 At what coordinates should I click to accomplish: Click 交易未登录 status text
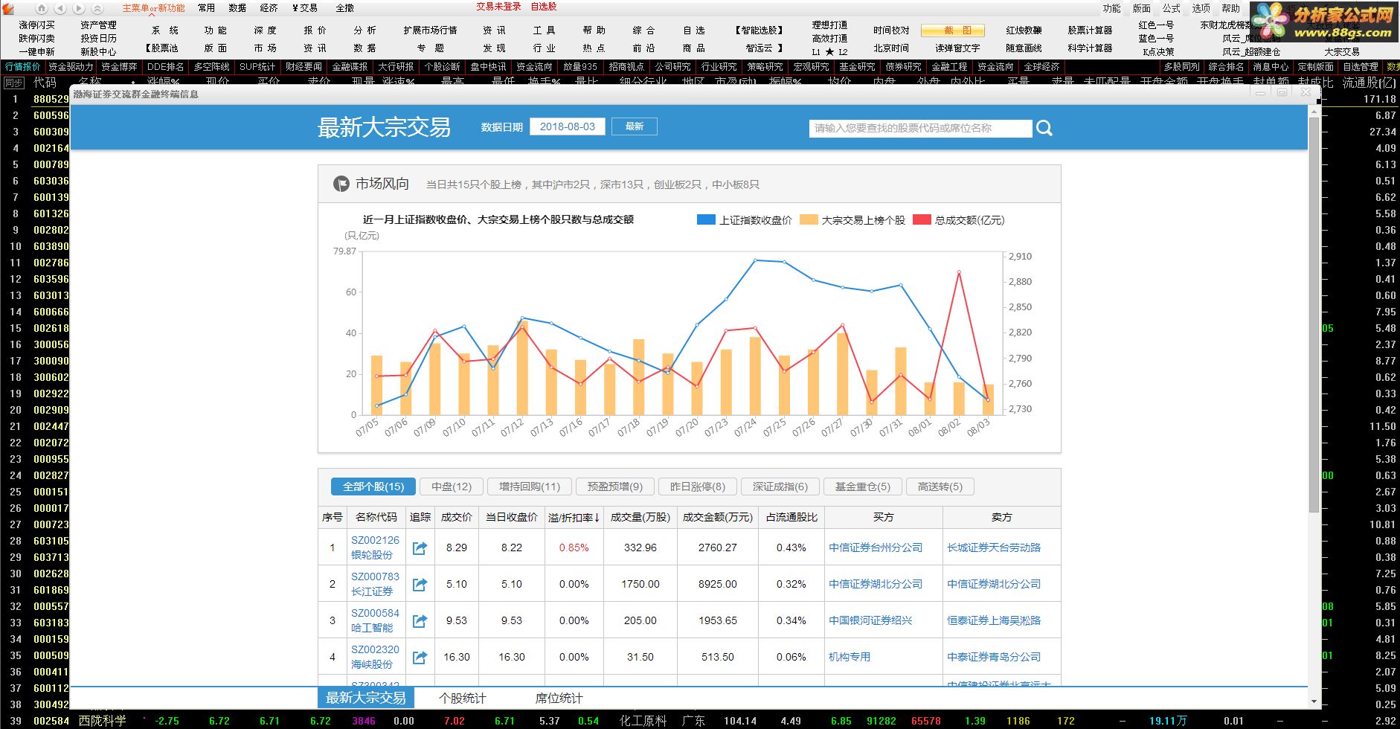(498, 7)
